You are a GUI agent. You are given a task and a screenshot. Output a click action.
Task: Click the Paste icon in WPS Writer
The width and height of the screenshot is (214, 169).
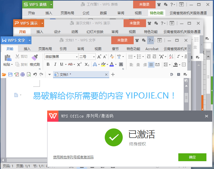8,58
